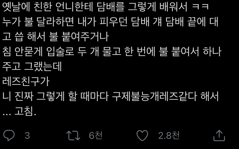This screenshot has height=149, width=239.
Task: Retweet using the looping arrows icon
Action: point(73,135)
